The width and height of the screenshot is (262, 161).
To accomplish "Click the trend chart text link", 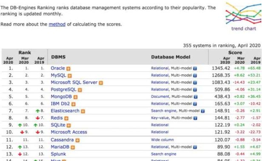I will click(x=244, y=29).
